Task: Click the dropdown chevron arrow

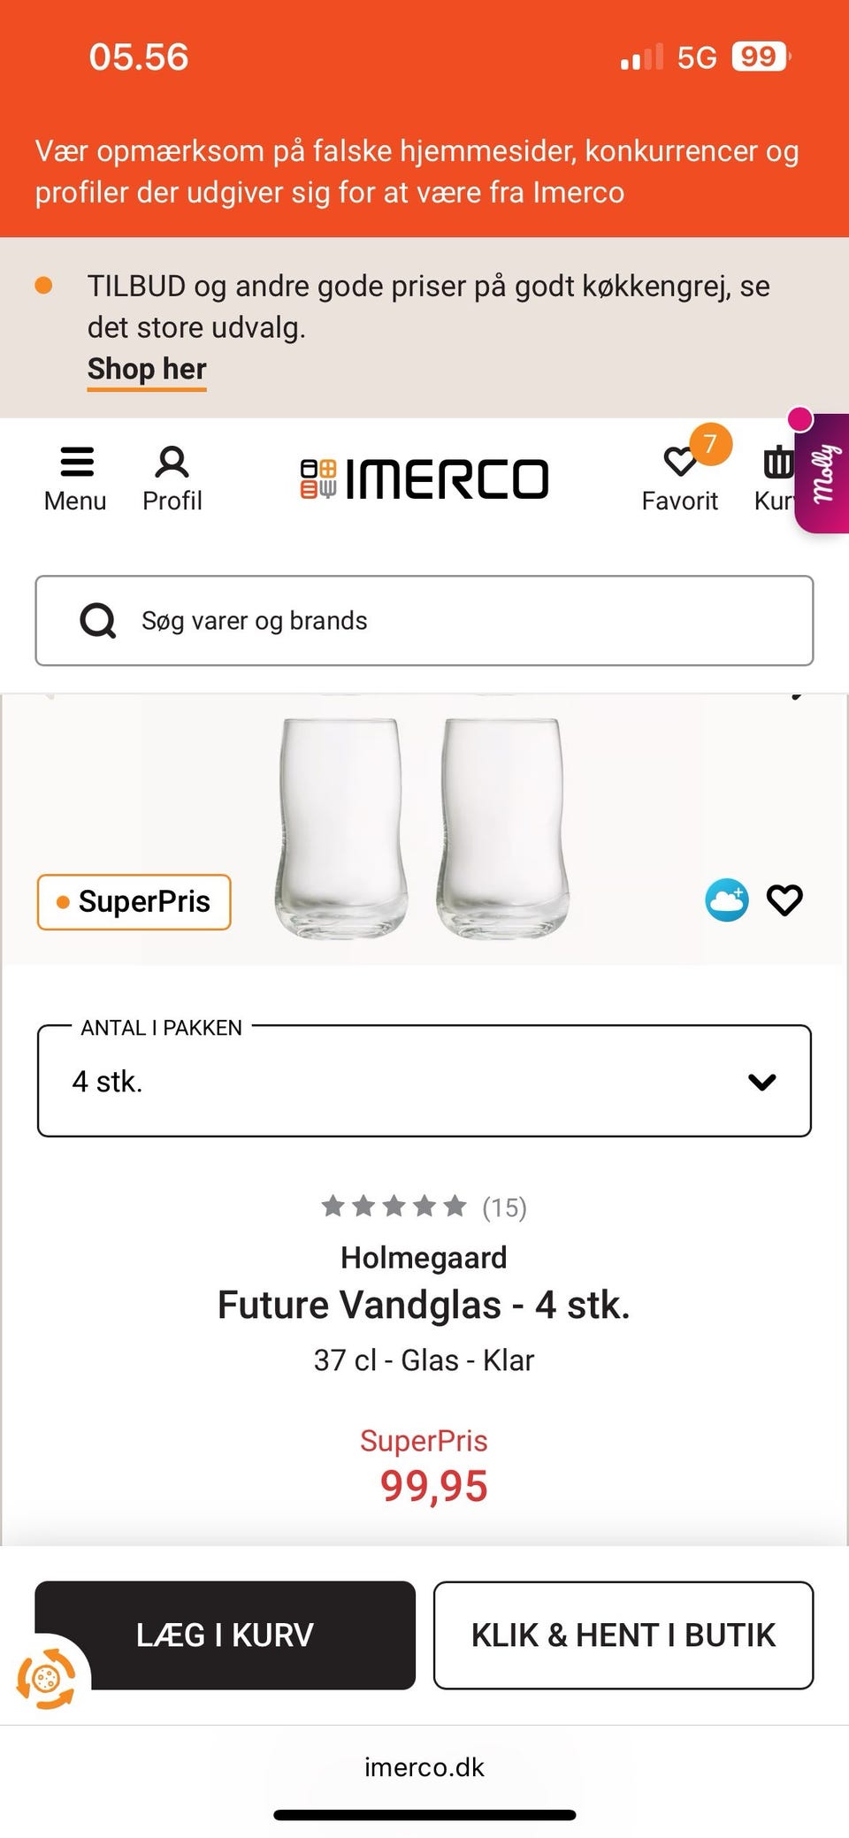Action: (x=761, y=1082)
